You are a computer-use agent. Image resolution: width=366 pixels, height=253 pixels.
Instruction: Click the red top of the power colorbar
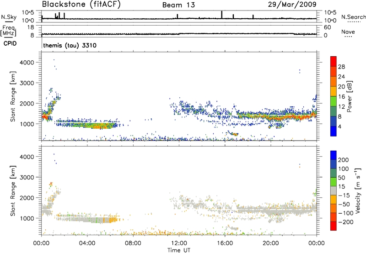tap(334, 61)
